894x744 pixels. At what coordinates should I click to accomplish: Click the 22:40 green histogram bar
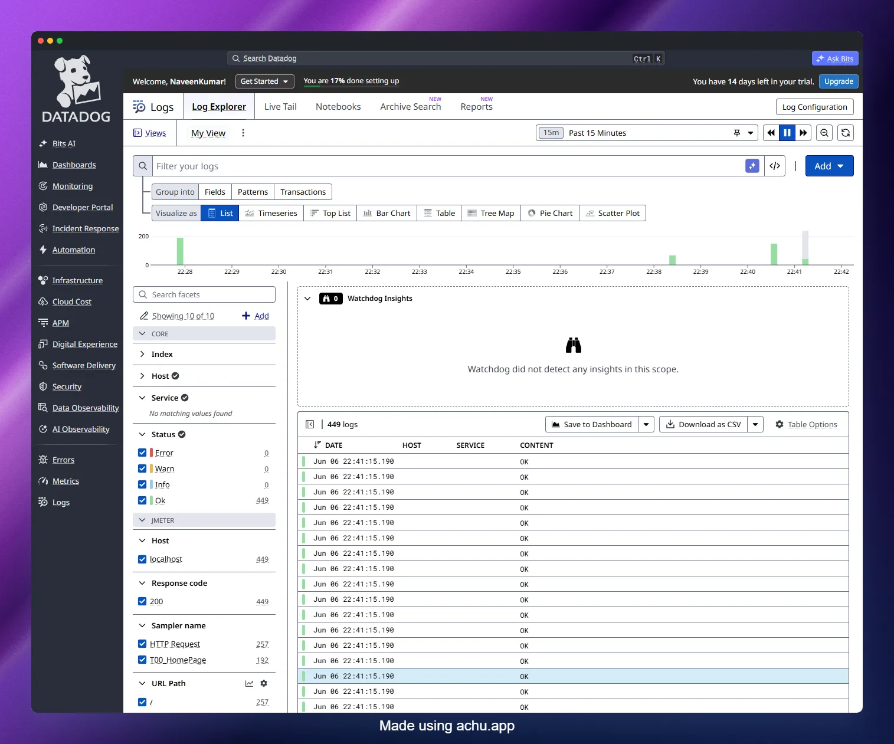point(774,254)
